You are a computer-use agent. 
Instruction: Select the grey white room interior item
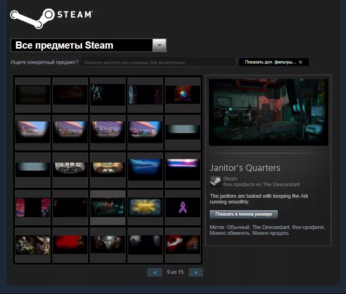point(70,170)
